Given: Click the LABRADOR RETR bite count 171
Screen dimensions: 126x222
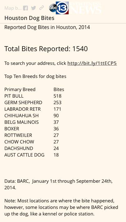Looking at the screenshot, I should tap(57, 109).
